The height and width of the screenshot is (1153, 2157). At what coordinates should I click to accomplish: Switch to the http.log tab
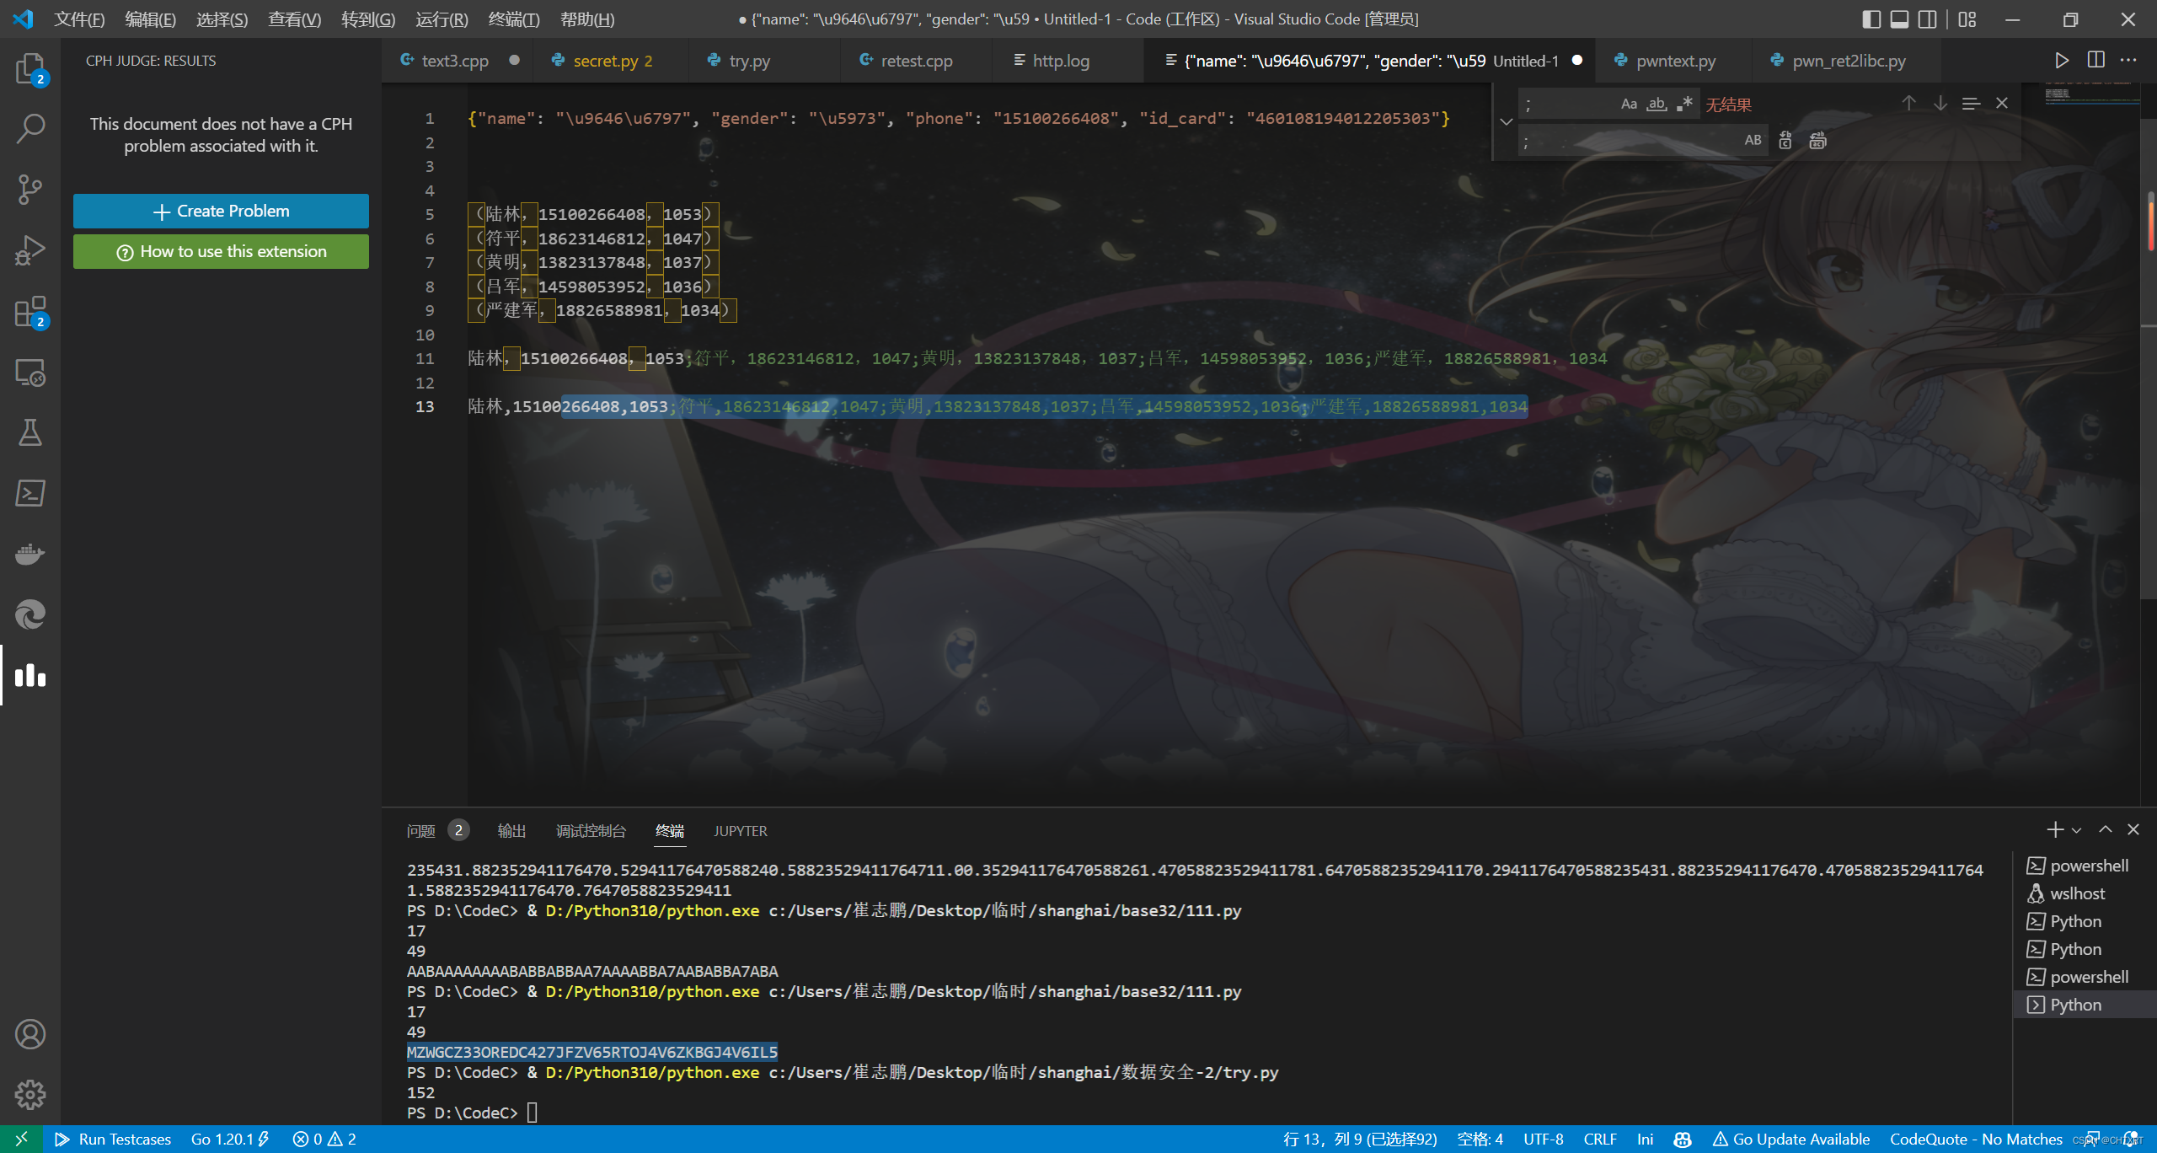(1060, 61)
